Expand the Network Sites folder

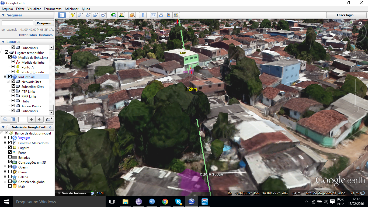coord(8,82)
